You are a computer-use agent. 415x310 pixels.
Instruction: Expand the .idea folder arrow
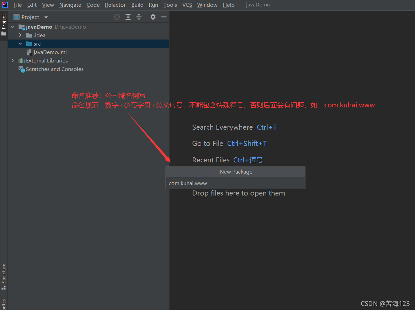coord(20,35)
